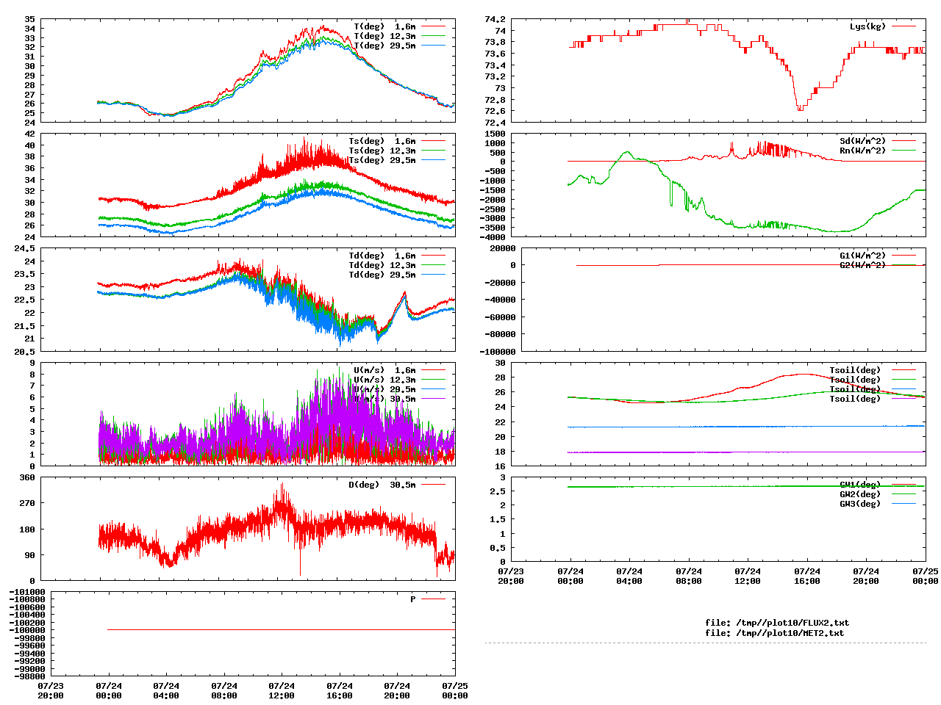Viewport: 941px width, 705px height.
Task: Click the Lys(kg) legend label
Action: click(x=867, y=26)
